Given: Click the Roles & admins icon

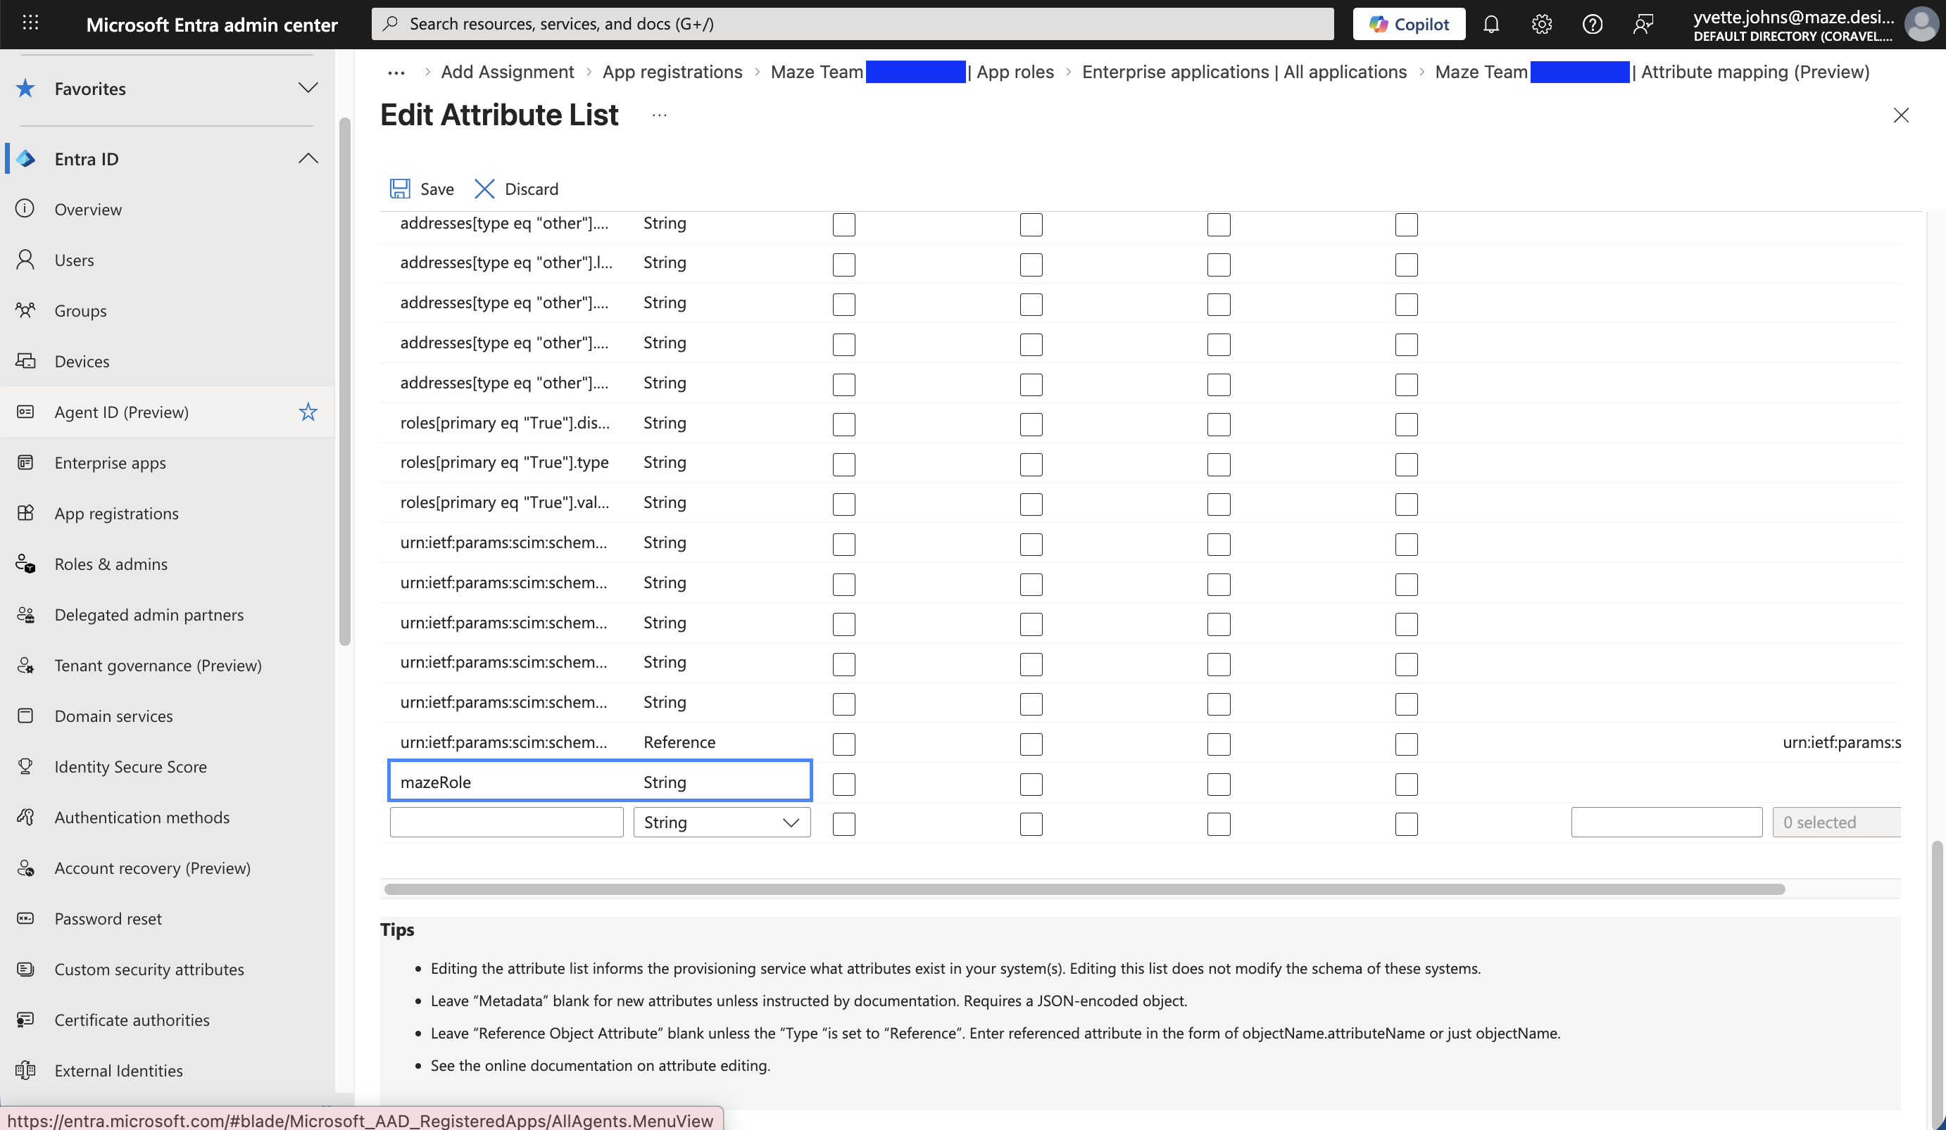Looking at the screenshot, I should 25,564.
